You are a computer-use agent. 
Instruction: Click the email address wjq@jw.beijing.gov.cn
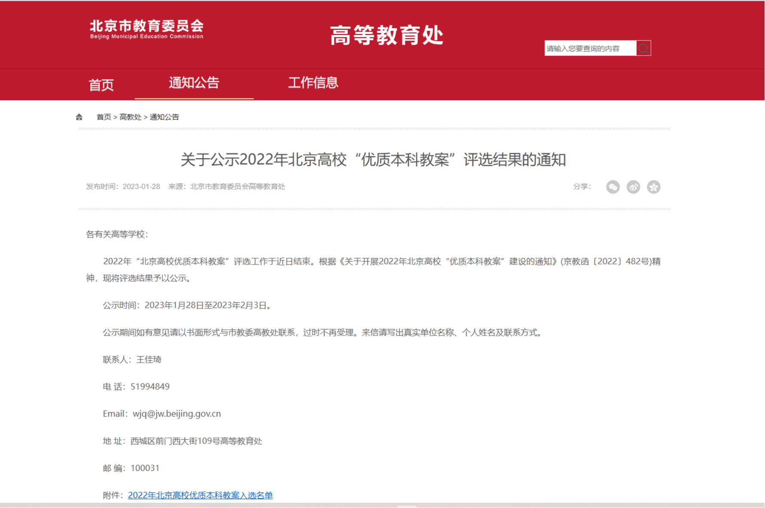pyautogui.click(x=177, y=414)
